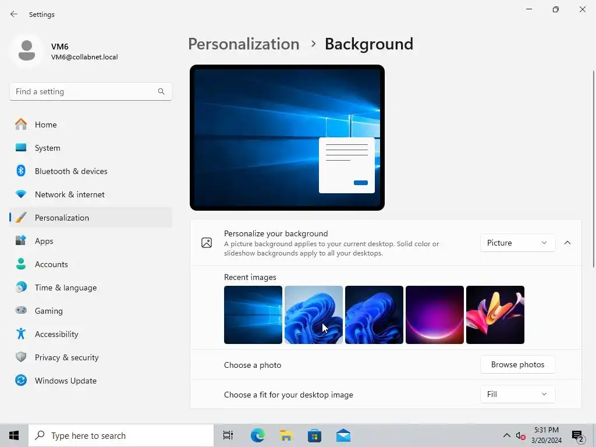596x447 pixels.
Task: Click the picture icon beside Personalize your background
Action: (207, 243)
